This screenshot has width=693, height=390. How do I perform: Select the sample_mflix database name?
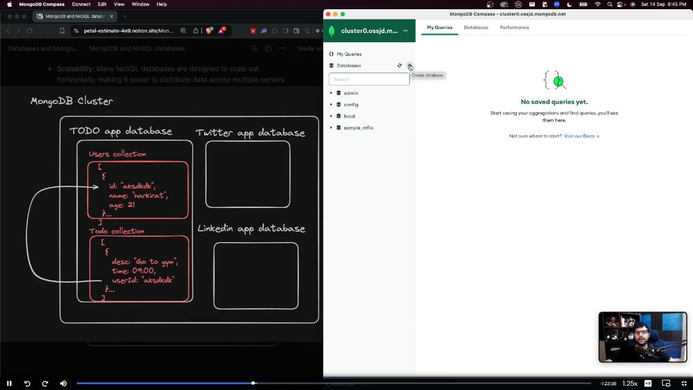359,128
